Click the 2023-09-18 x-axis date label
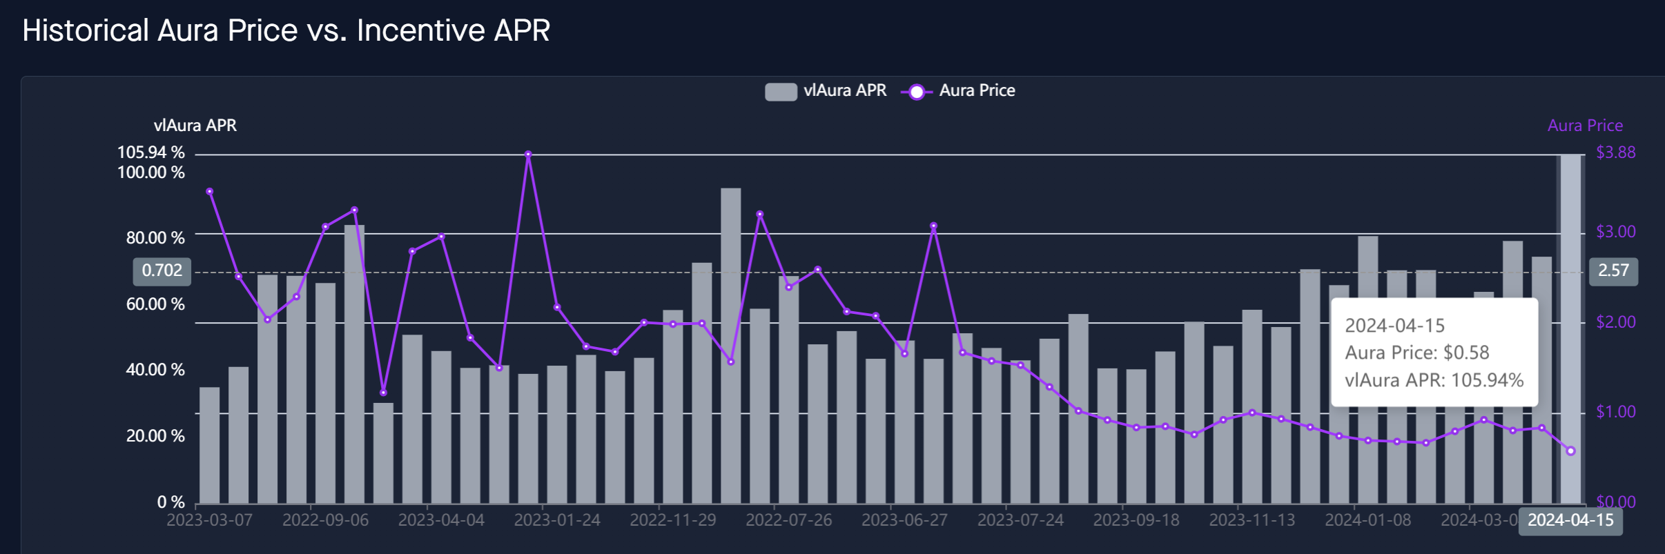The height and width of the screenshot is (554, 1665). (1136, 520)
